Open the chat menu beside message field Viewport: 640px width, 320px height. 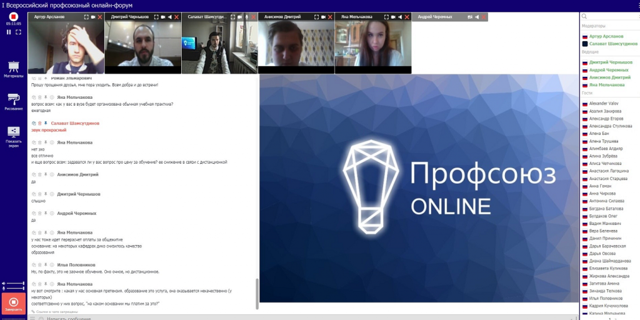tap(32, 318)
